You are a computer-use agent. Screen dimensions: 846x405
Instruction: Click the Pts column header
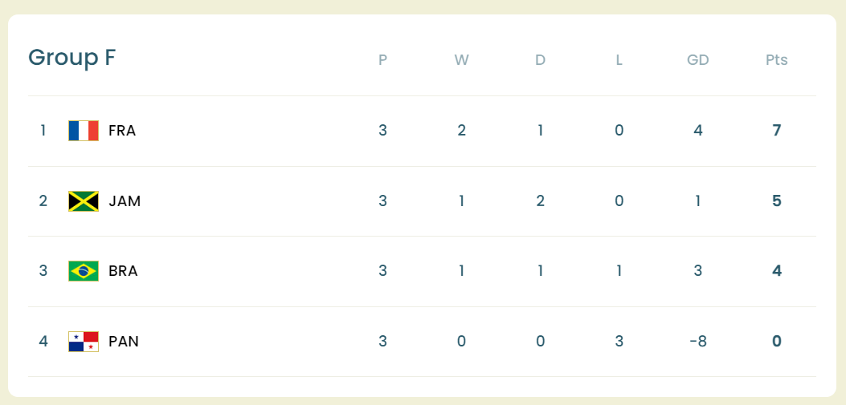776,60
